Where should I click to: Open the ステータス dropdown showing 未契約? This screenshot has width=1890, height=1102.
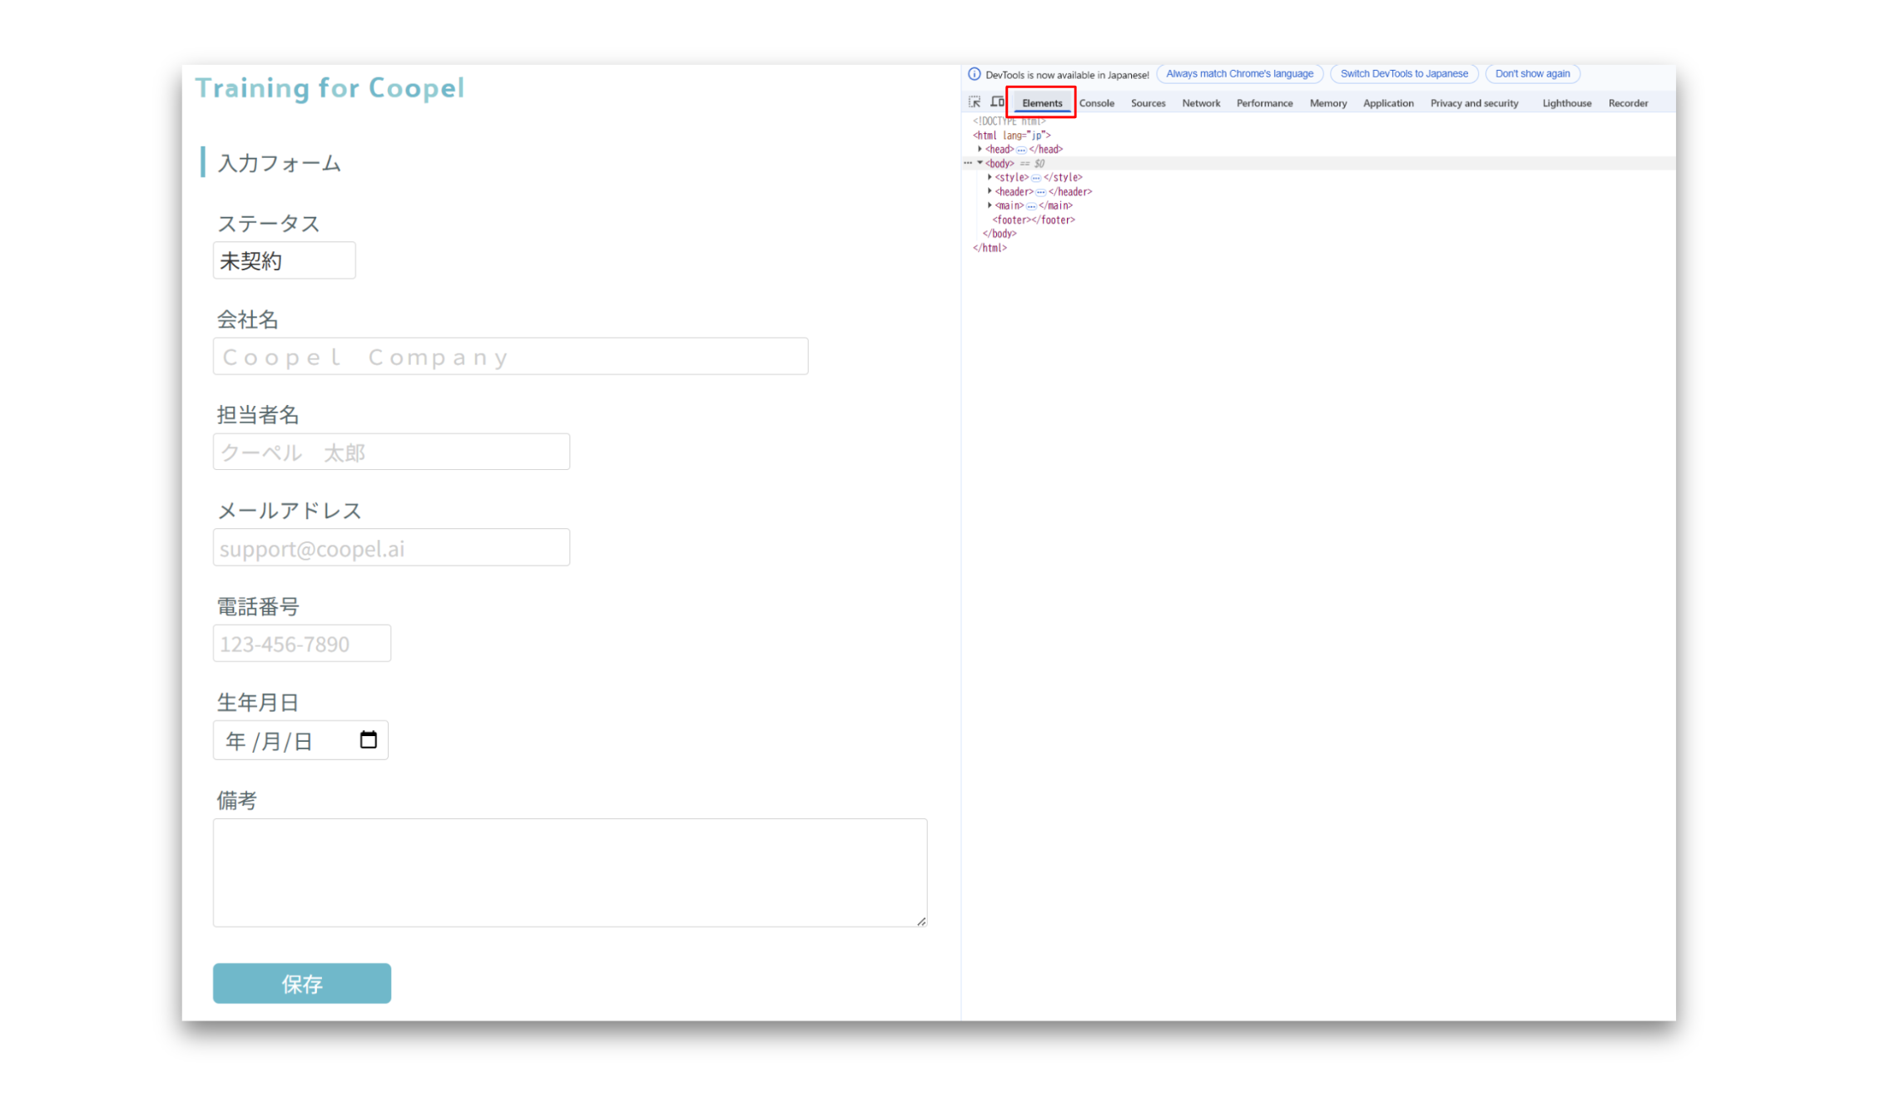(284, 261)
